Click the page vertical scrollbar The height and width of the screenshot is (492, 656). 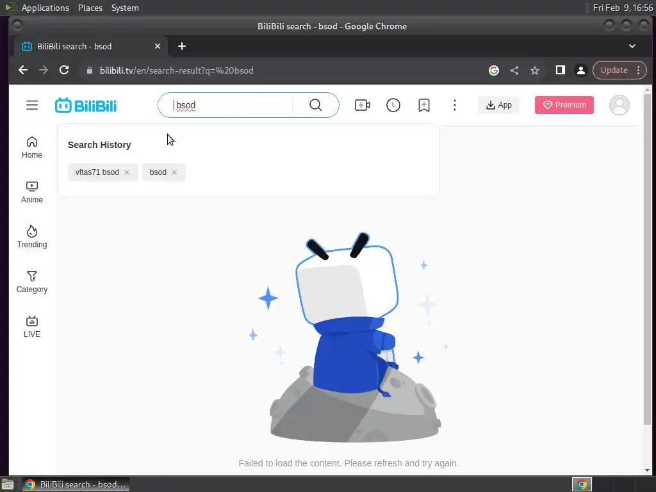tap(647, 259)
